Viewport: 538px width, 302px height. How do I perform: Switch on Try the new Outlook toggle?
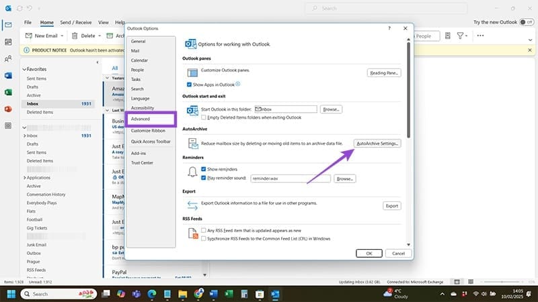[525, 22]
